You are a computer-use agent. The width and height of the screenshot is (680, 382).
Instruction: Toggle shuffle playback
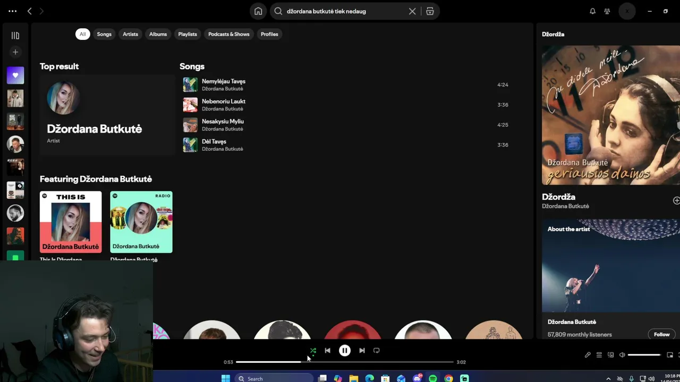pos(313,351)
